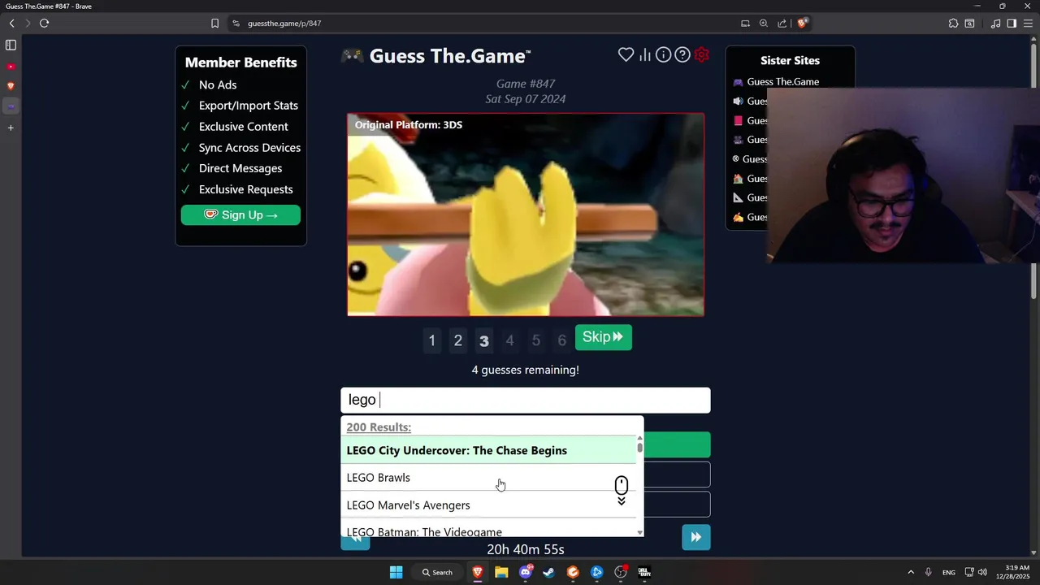Open the question mark help icon
Image resolution: width=1040 pixels, height=585 pixels.
682,54
